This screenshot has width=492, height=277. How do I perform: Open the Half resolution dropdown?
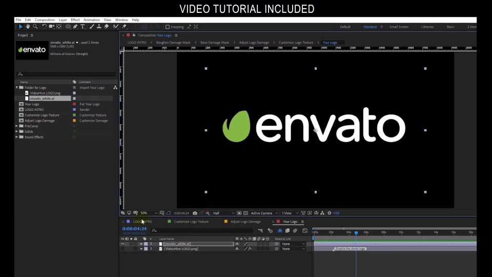pos(223,213)
